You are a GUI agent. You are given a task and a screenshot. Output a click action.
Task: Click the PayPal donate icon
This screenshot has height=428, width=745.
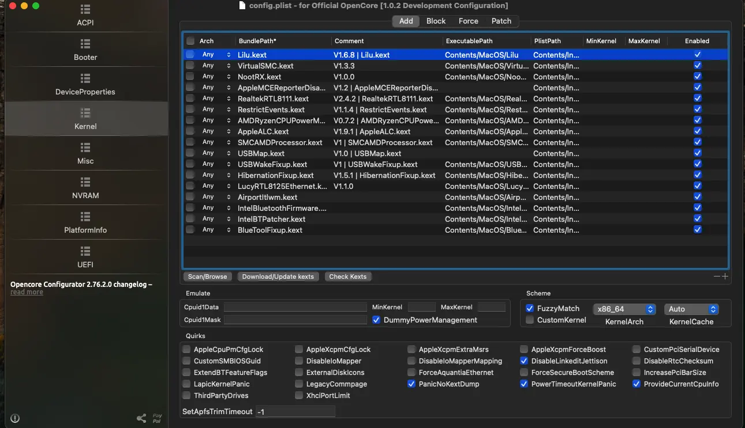click(x=157, y=418)
